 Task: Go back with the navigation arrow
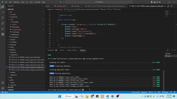pos(61,2)
